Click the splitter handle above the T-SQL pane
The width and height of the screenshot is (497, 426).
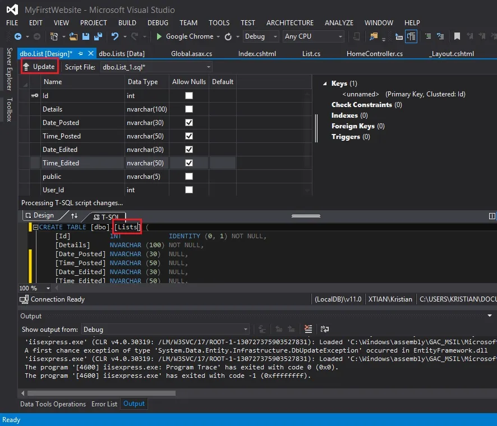click(306, 216)
